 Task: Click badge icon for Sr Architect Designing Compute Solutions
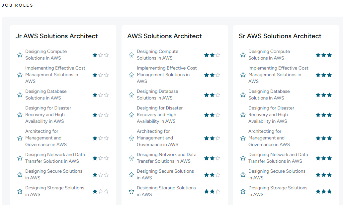point(243,55)
